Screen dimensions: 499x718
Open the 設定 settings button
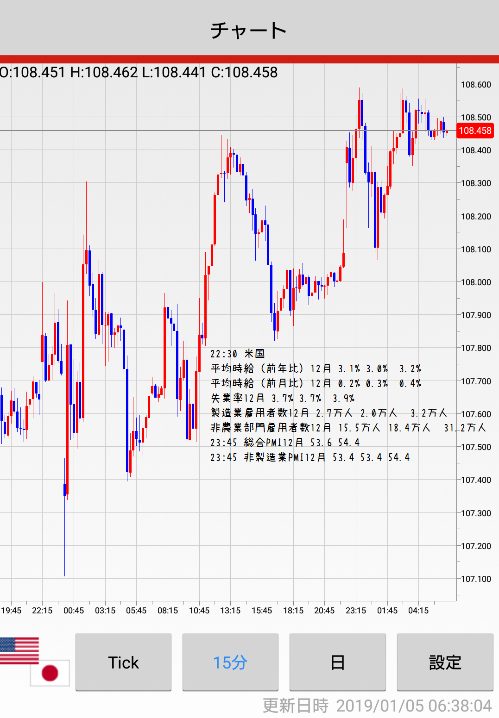[445, 662]
